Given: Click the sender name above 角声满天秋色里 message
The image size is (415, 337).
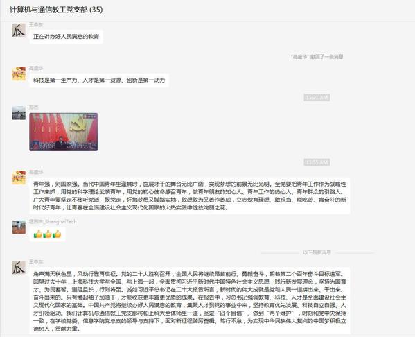Looking at the screenshot, I should (36, 261).
